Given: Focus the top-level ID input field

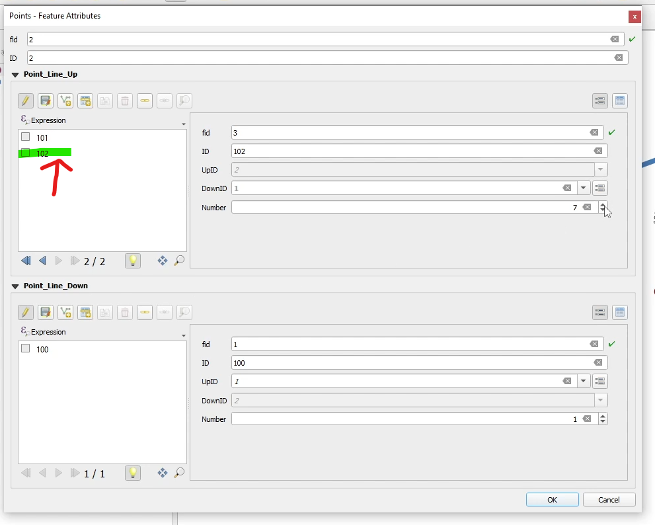Looking at the screenshot, I should tap(328, 58).
